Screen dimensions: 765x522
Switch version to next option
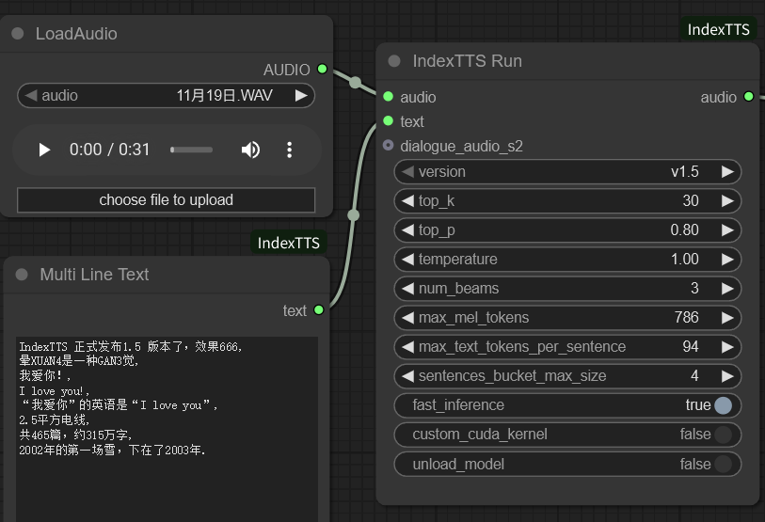coord(727,172)
